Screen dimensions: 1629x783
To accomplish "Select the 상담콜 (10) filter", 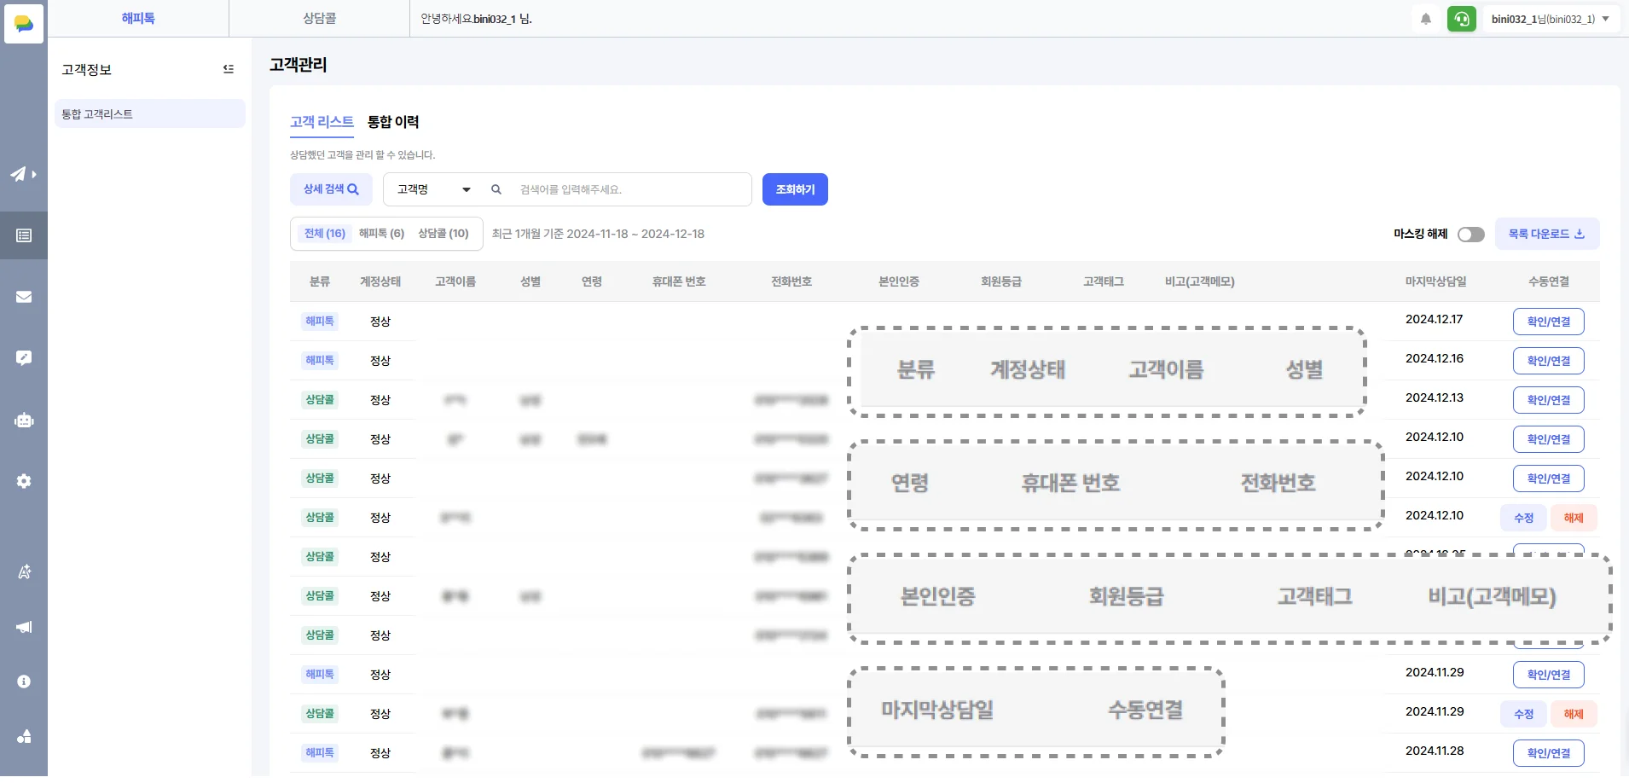I will click(x=443, y=233).
